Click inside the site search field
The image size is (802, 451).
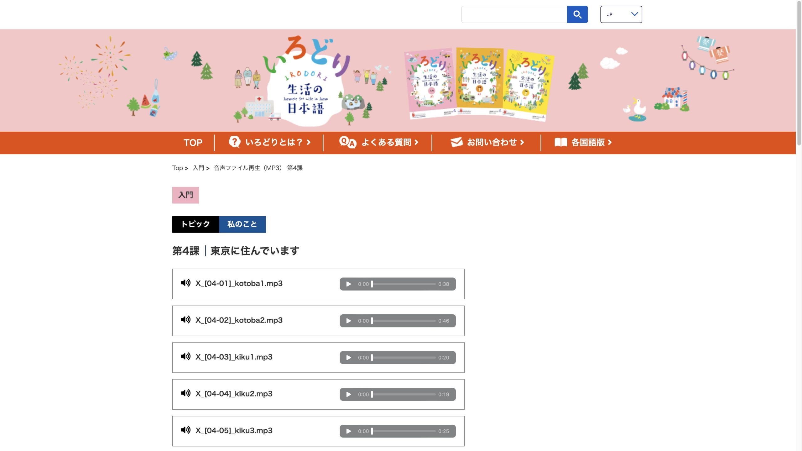[x=514, y=14]
